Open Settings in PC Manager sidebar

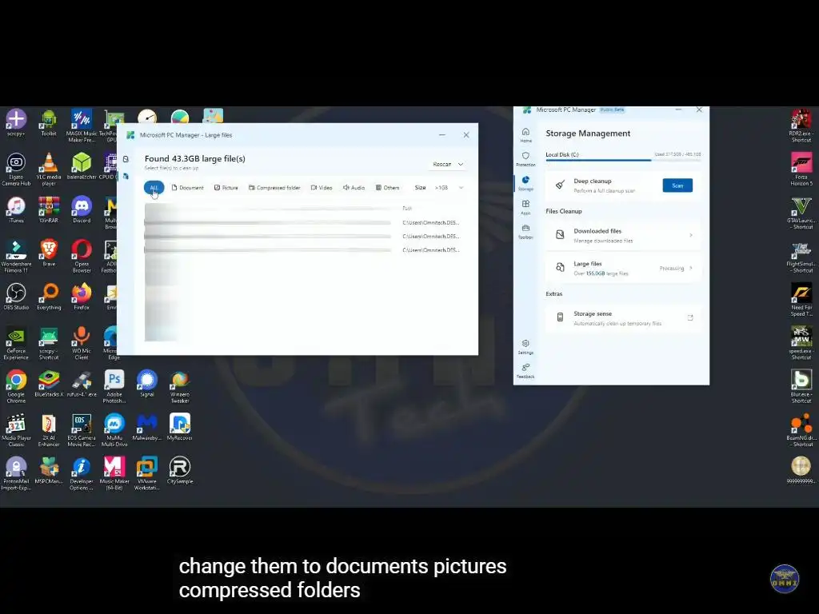point(525,347)
